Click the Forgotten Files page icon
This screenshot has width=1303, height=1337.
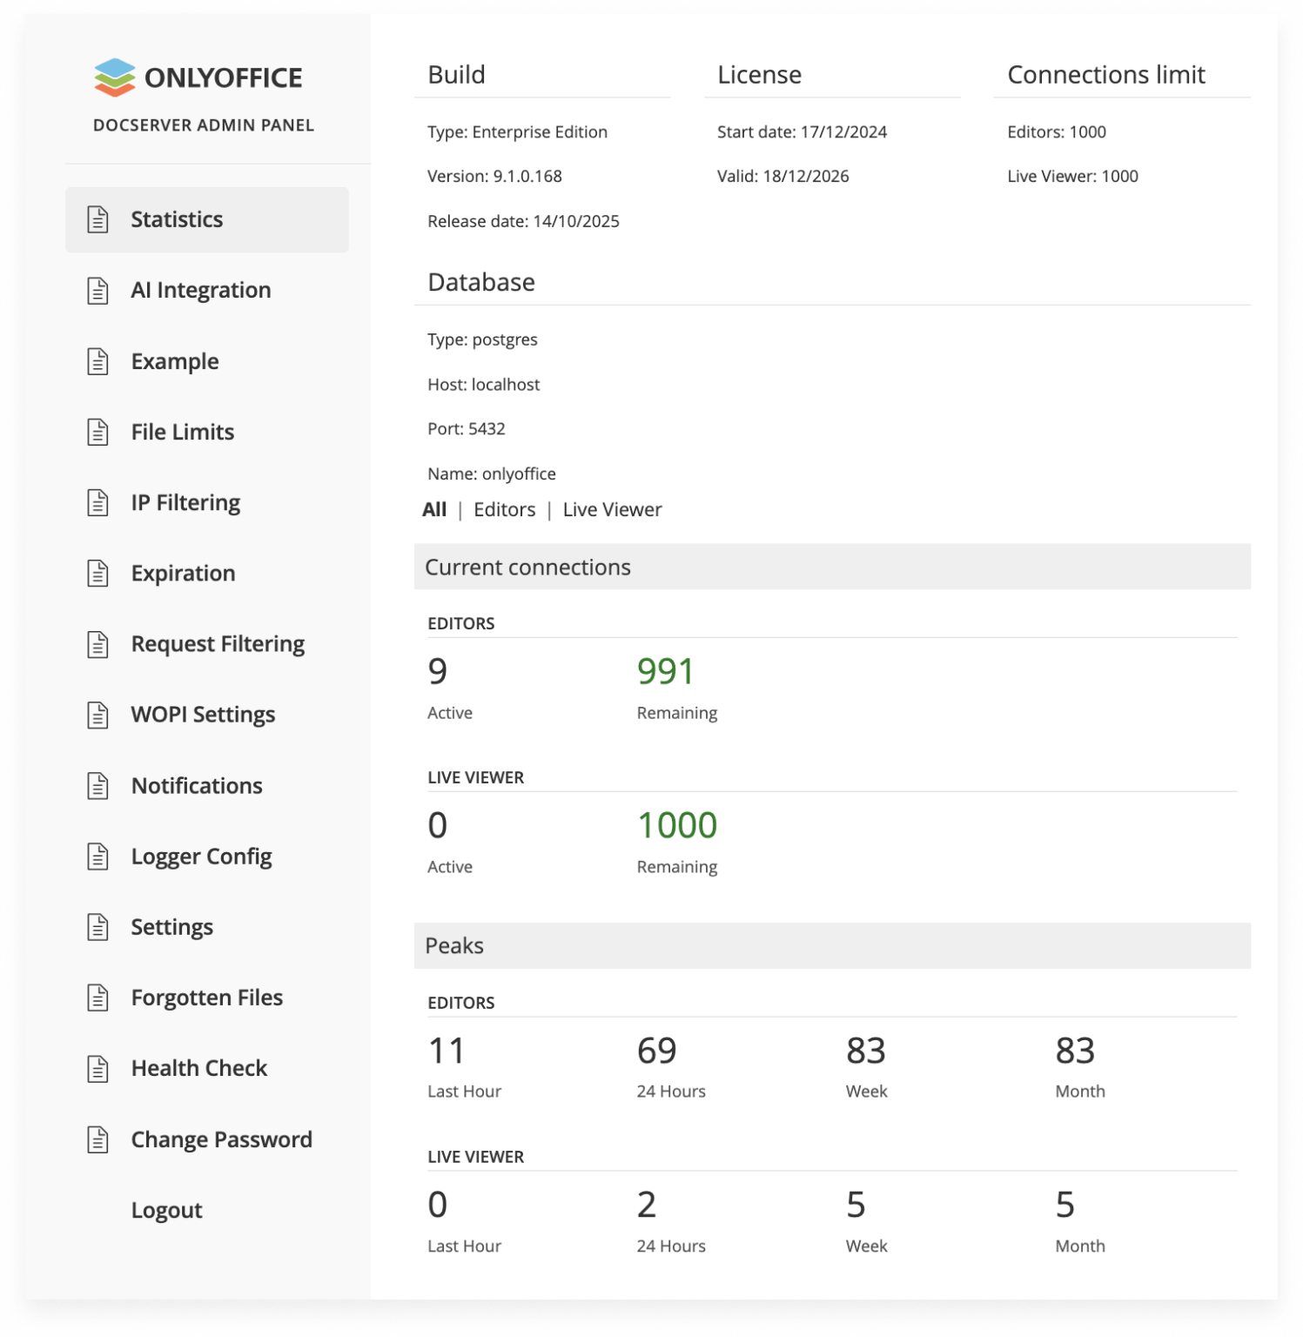pyautogui.click(x=97, y=998)
